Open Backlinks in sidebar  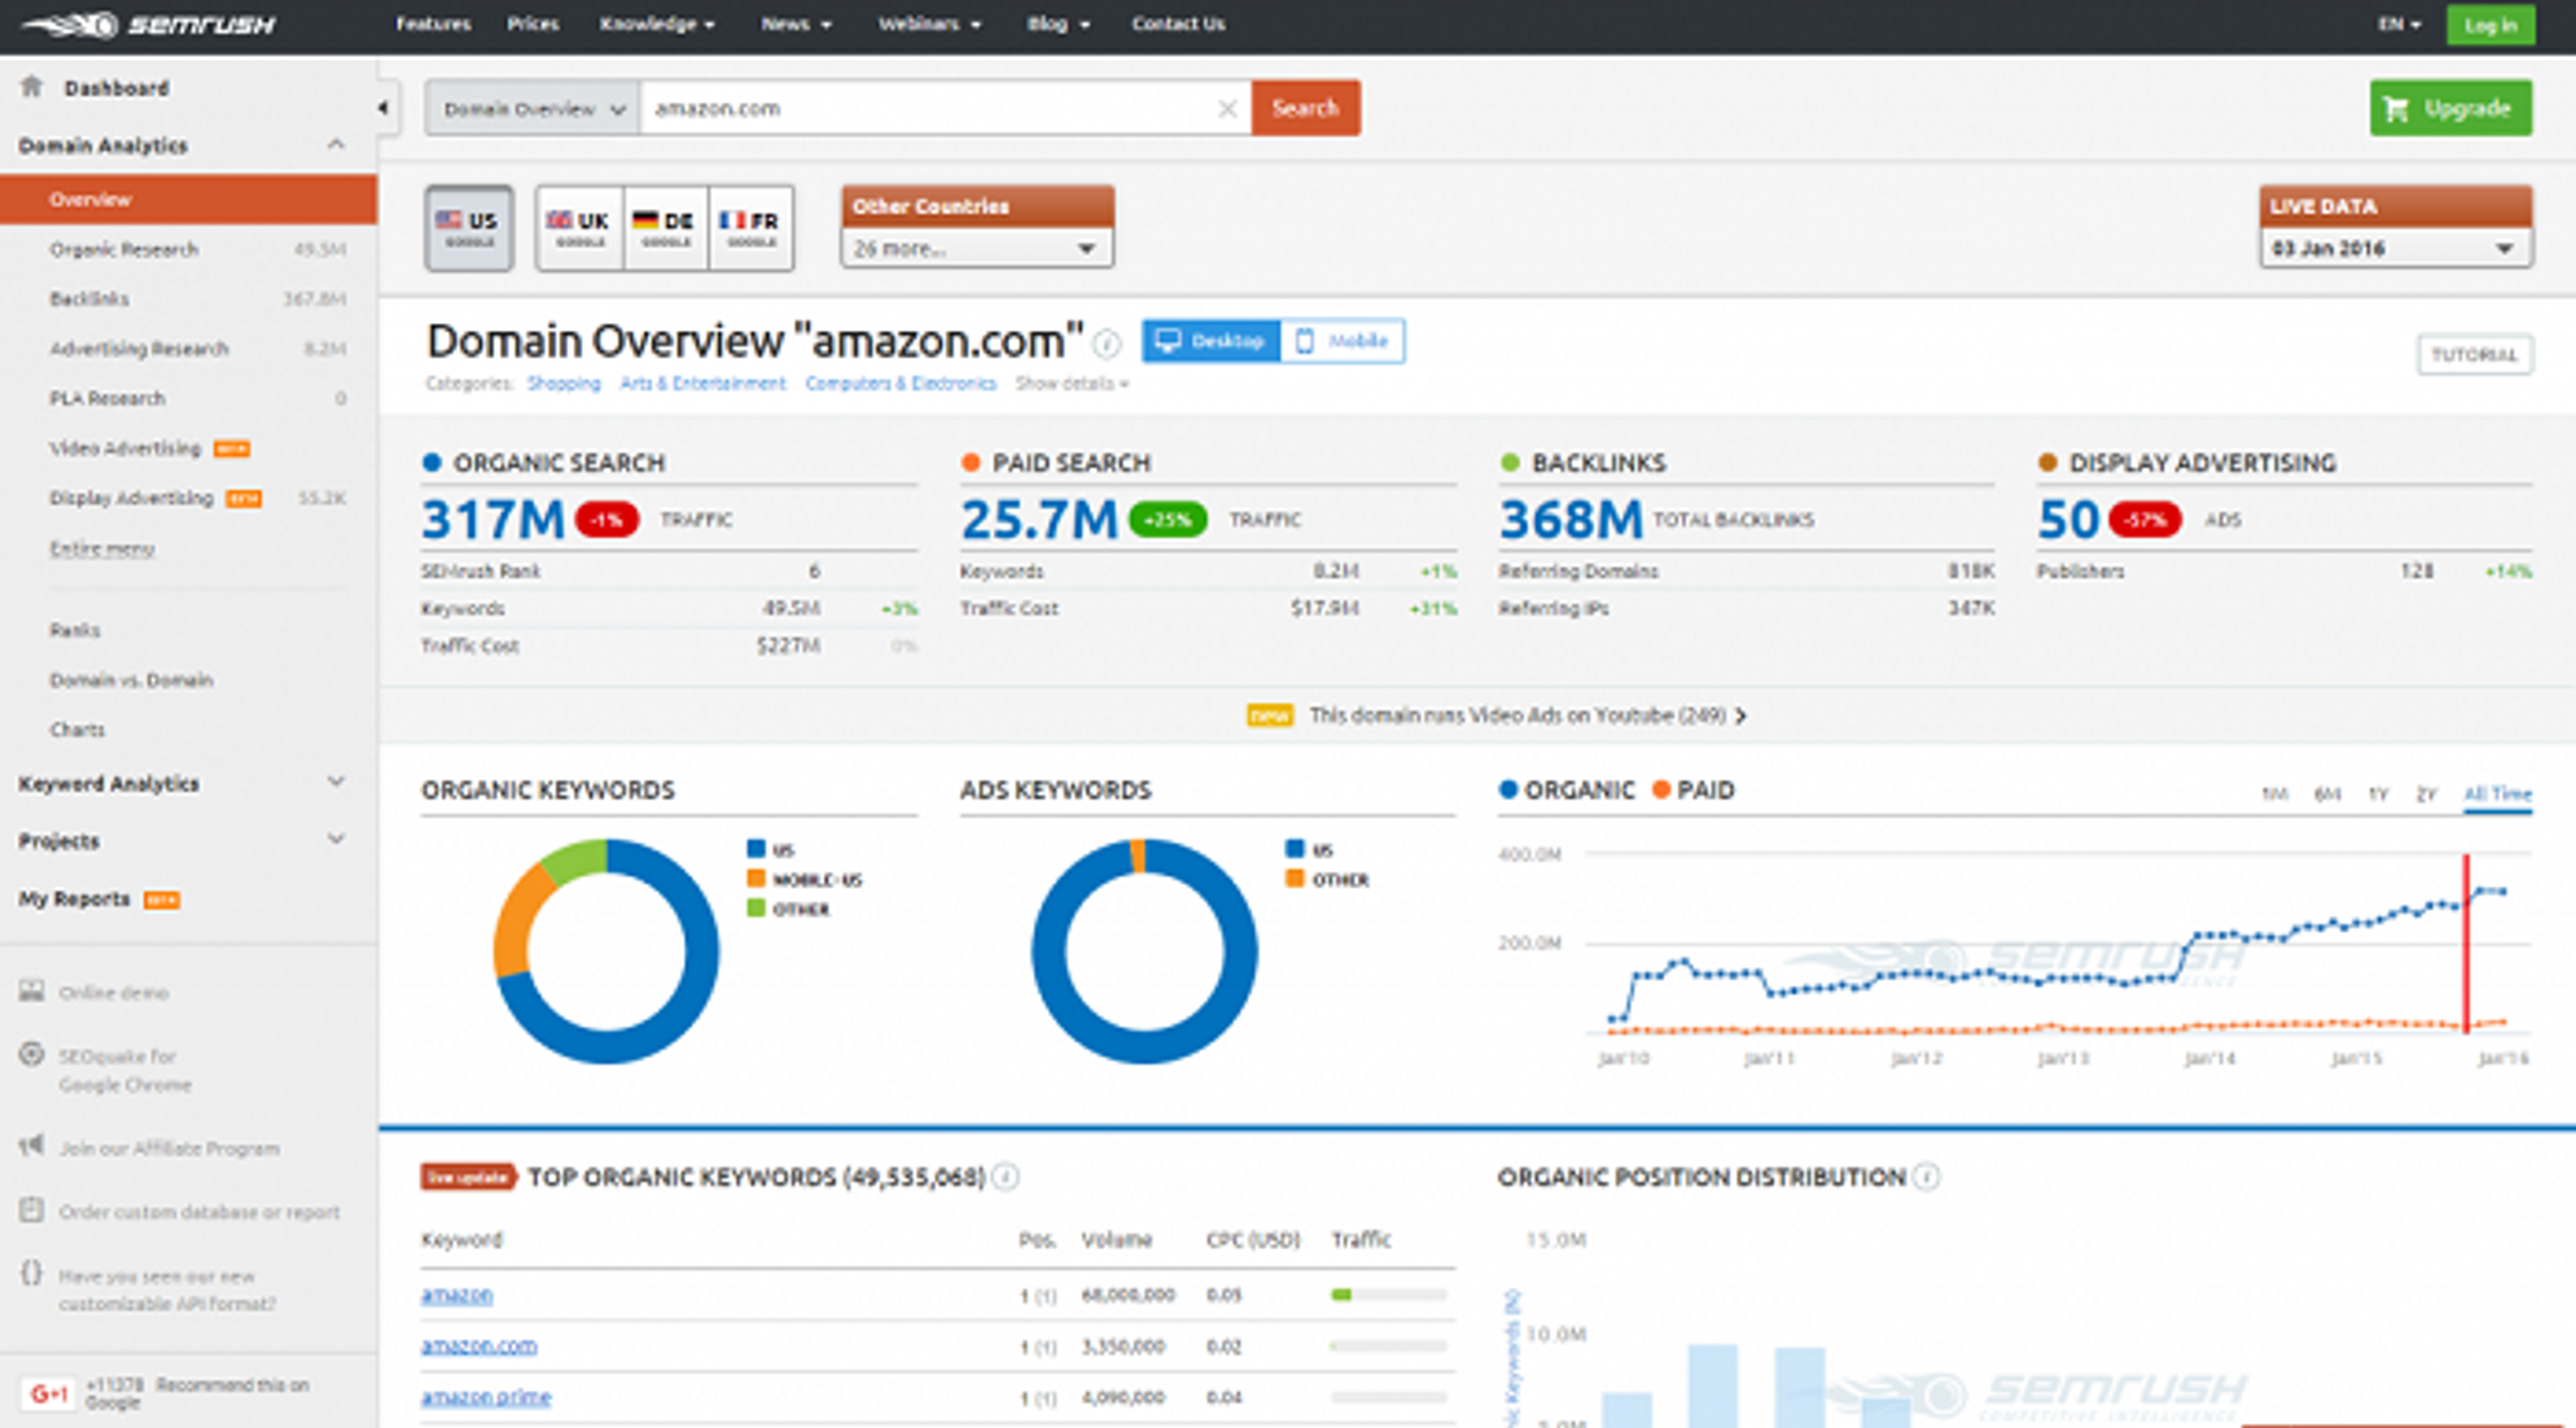(89, 299)
